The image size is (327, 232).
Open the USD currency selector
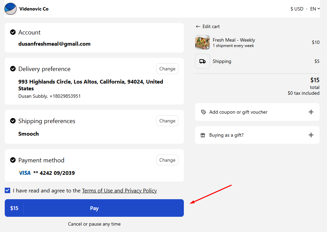point(297,9)
